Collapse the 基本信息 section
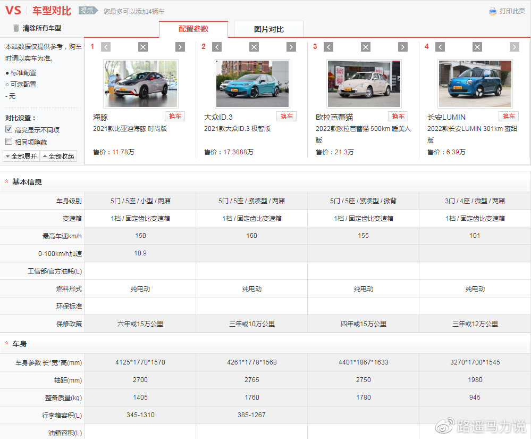Viewport: 531px width, 439px height. pos(6,181)
